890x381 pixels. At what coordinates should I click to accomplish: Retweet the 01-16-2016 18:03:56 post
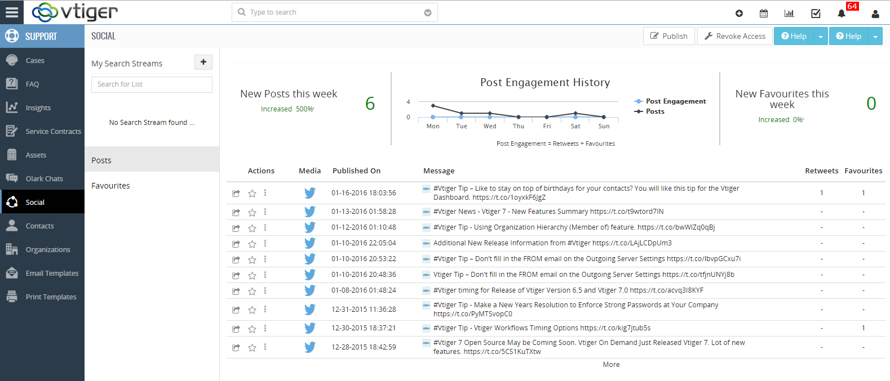236,194
